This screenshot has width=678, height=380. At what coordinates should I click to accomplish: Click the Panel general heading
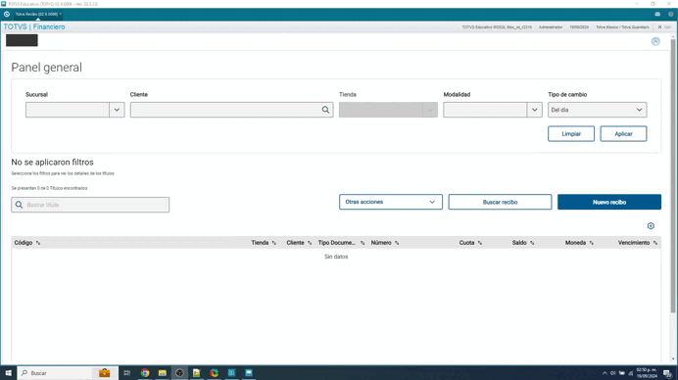(x=46, y=68)
